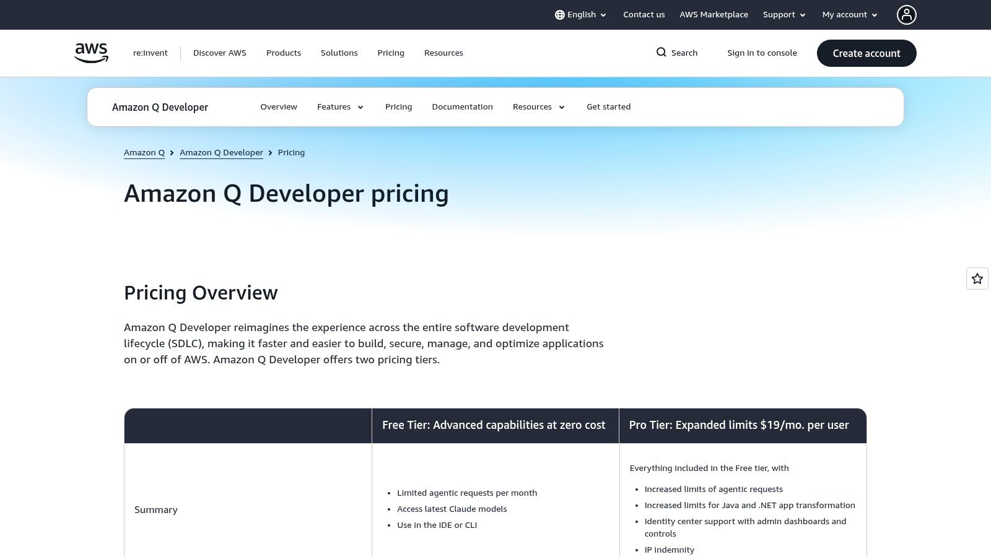Expand the My account dropdown
The width and height of the screenshot is (991, 557).
[x=850, y=15]
